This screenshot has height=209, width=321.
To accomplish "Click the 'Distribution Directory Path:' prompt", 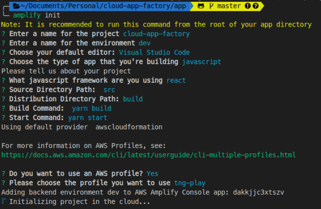I will click(x=64, y=99).
